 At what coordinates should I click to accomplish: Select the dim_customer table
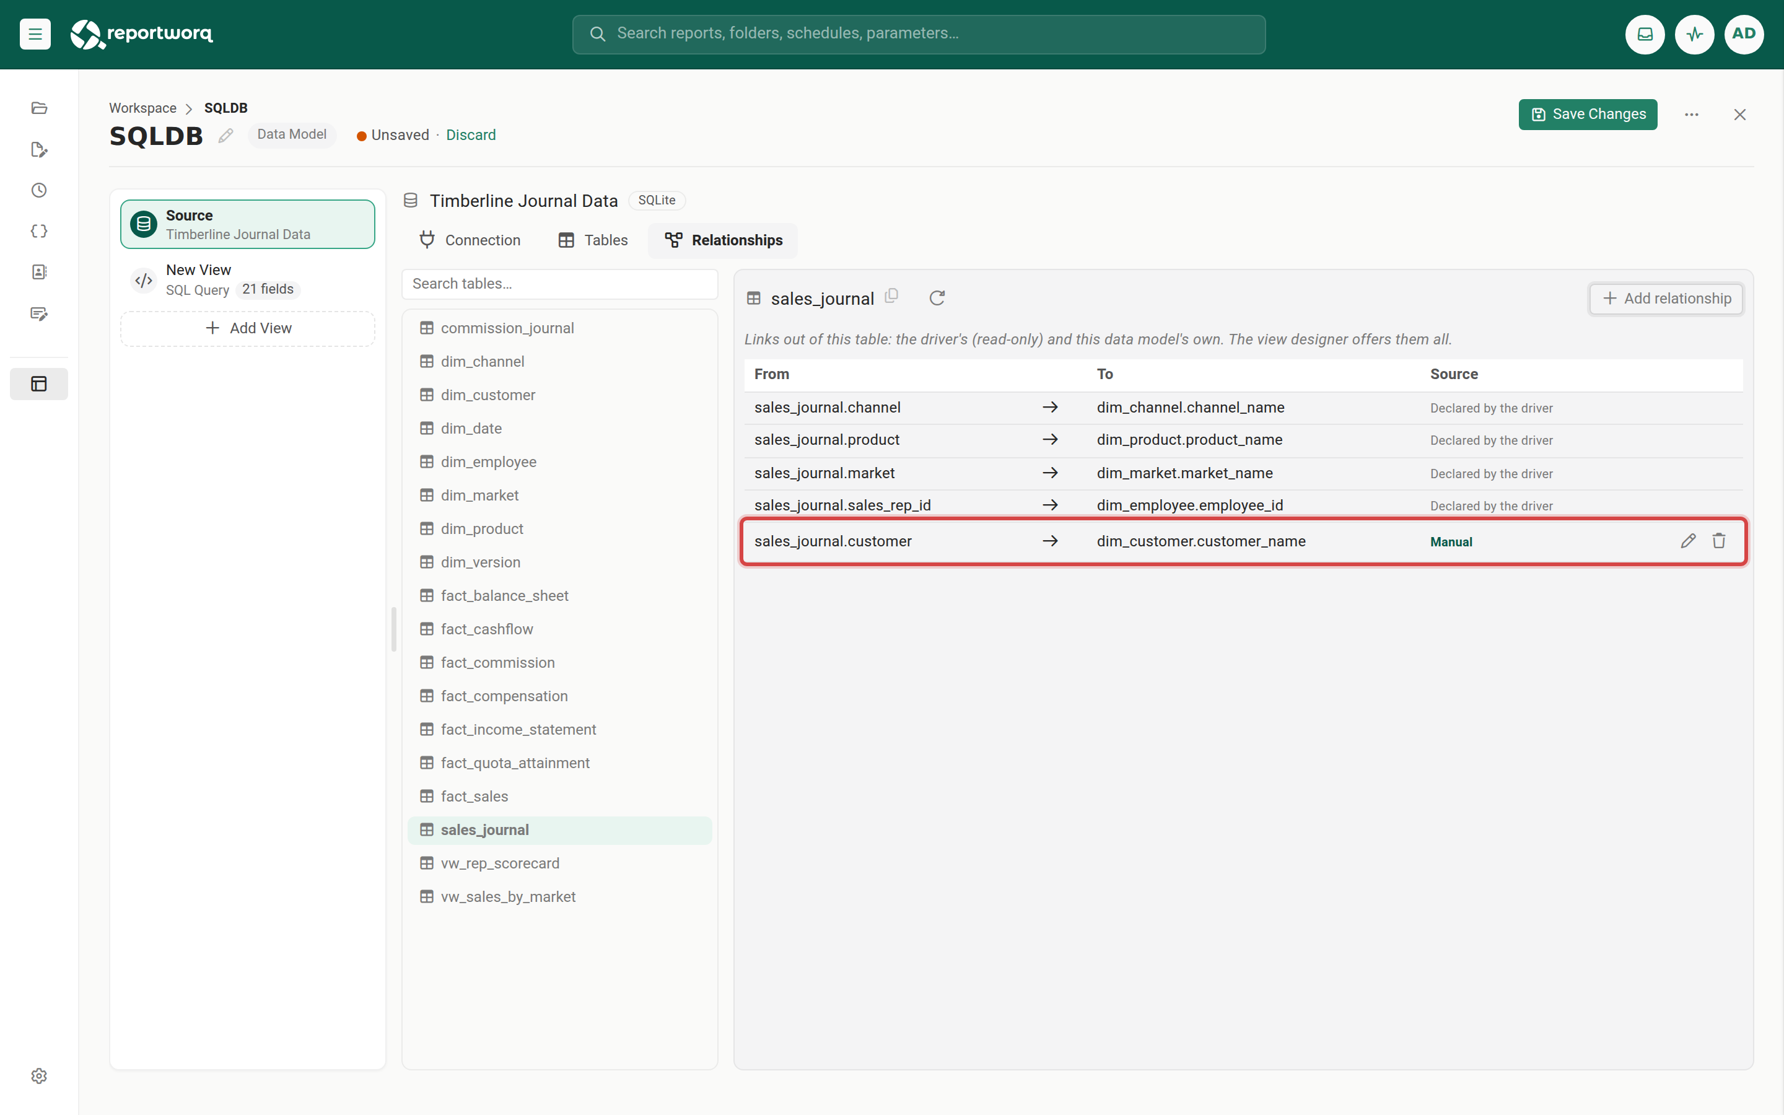coord(559,395)
